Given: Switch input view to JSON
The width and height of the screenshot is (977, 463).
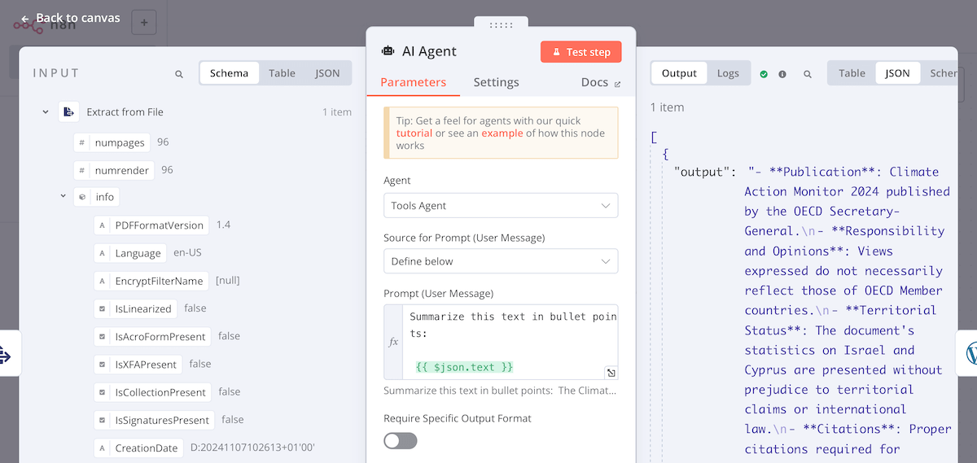Looking at the screenshot, I should (327, 73).
